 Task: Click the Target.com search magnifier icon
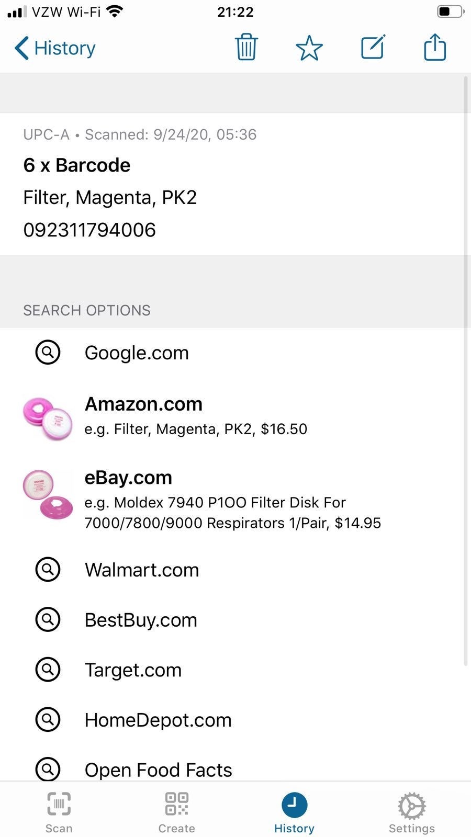(48, 670)
